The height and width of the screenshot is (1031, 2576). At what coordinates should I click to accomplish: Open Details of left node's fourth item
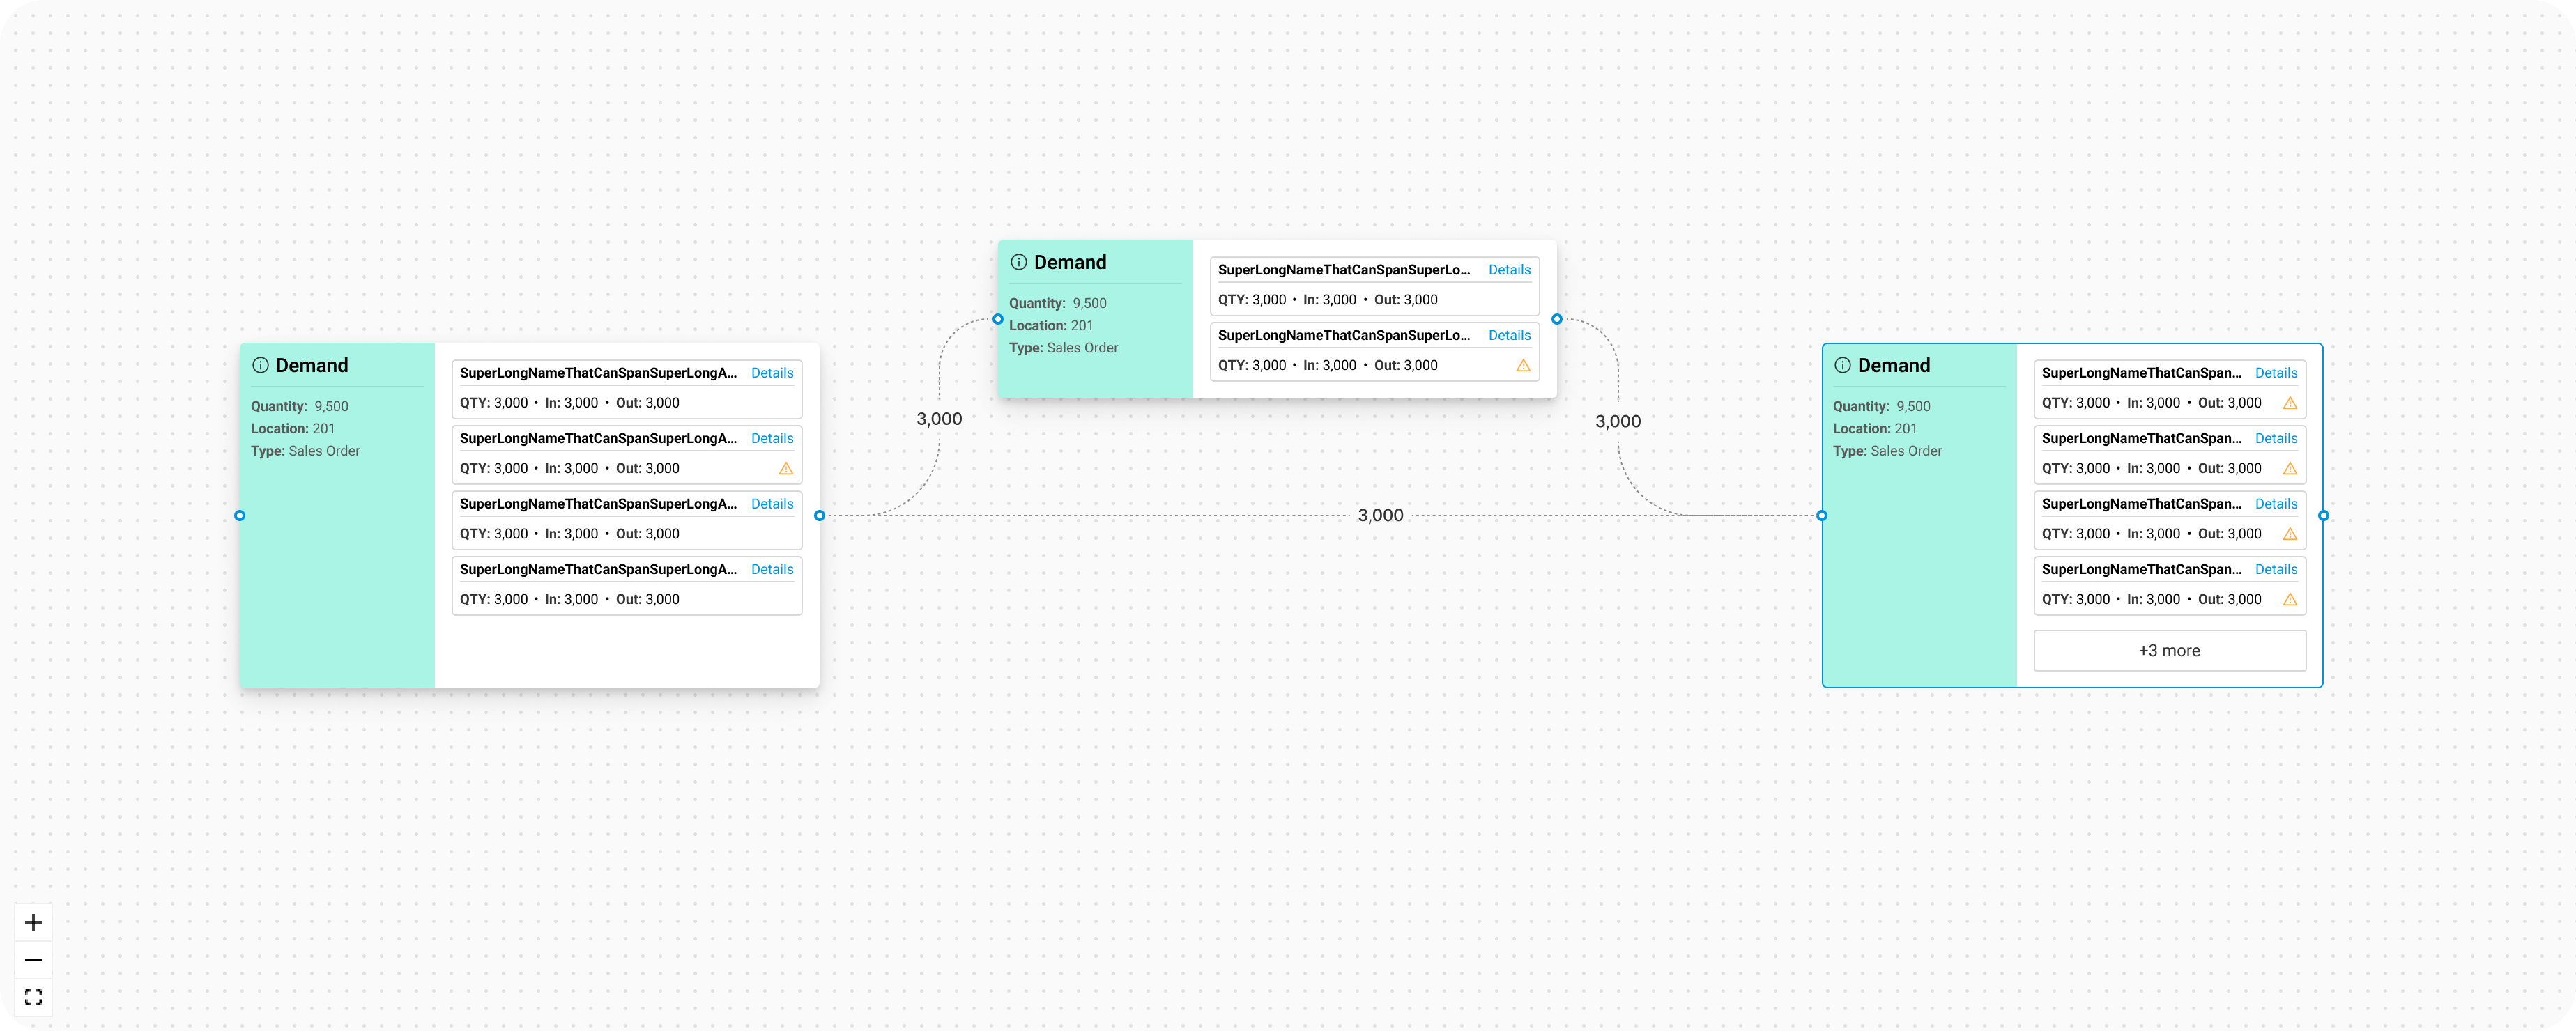tap(772, 569)
